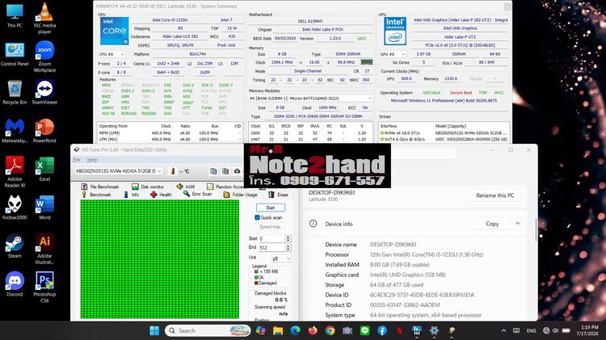Click Settings window vertical scrollbar
This screenshot has width=606, height=340.
tap(536, 230)
